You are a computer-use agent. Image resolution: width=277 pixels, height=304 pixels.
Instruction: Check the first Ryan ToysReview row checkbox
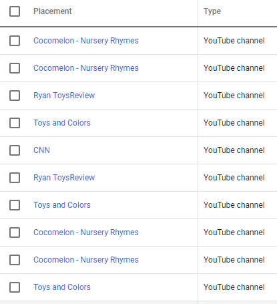15,96
